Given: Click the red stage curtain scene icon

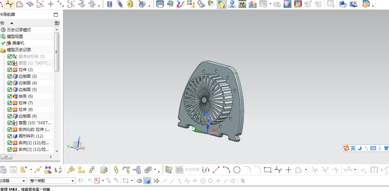Looking at the screenshot, I should point(298,4).
